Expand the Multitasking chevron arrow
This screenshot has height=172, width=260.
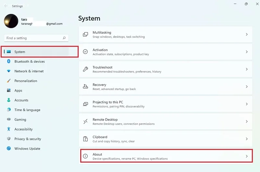click(247, 34)
